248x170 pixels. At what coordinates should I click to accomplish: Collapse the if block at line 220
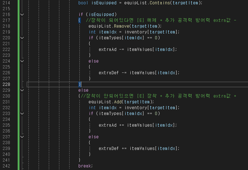tap(22, 38)
